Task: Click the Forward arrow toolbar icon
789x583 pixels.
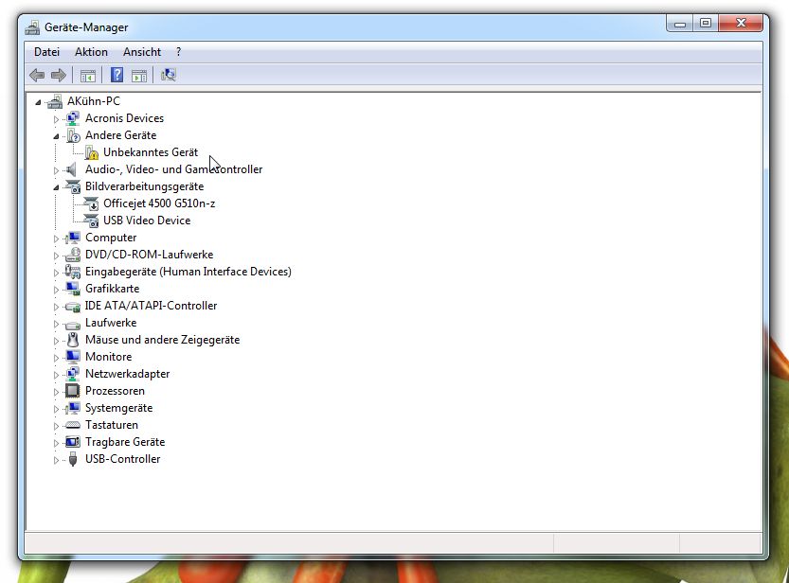Action: coord(59,76)
